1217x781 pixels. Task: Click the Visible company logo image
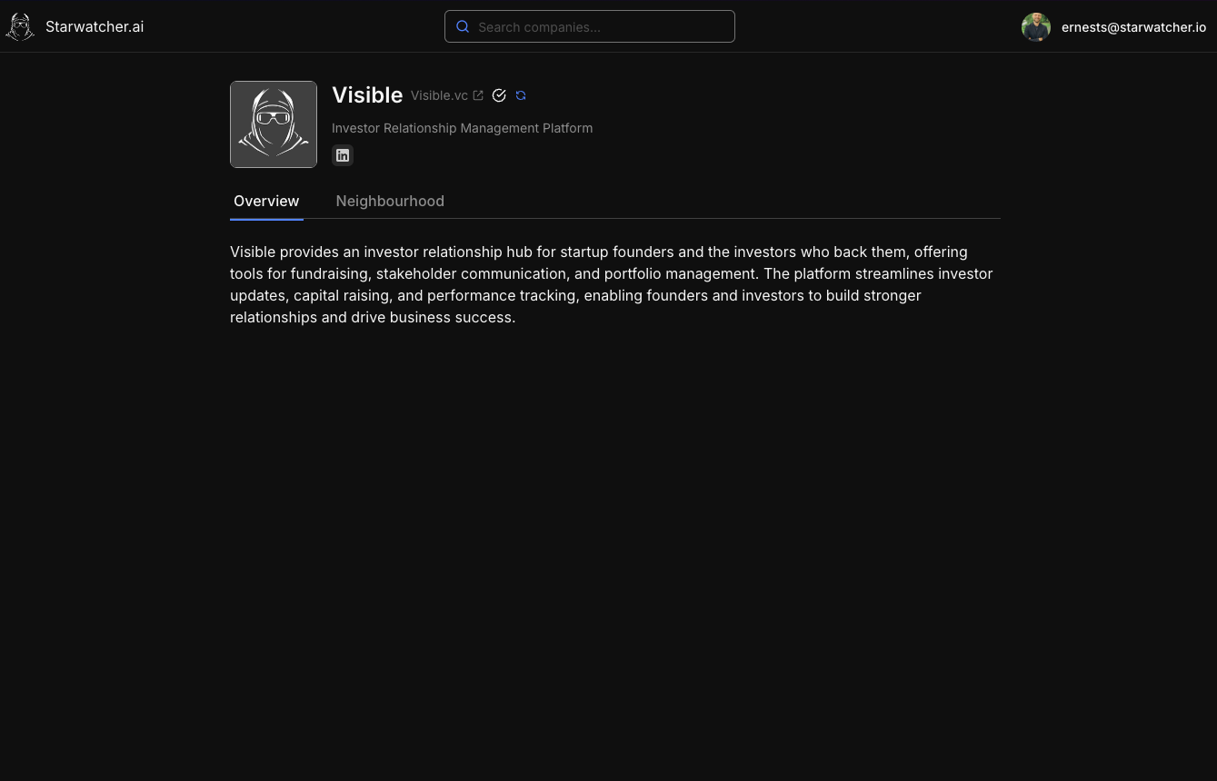point(274,124)
